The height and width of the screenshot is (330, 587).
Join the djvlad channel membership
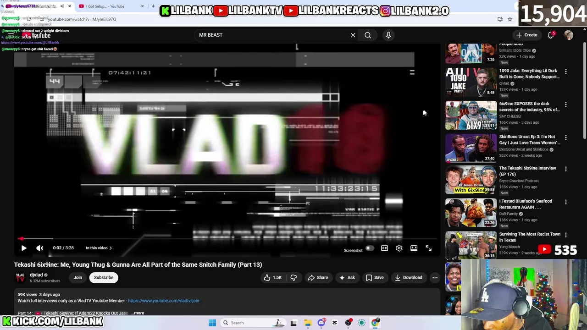pyautogui.click(x=78, y=277)
